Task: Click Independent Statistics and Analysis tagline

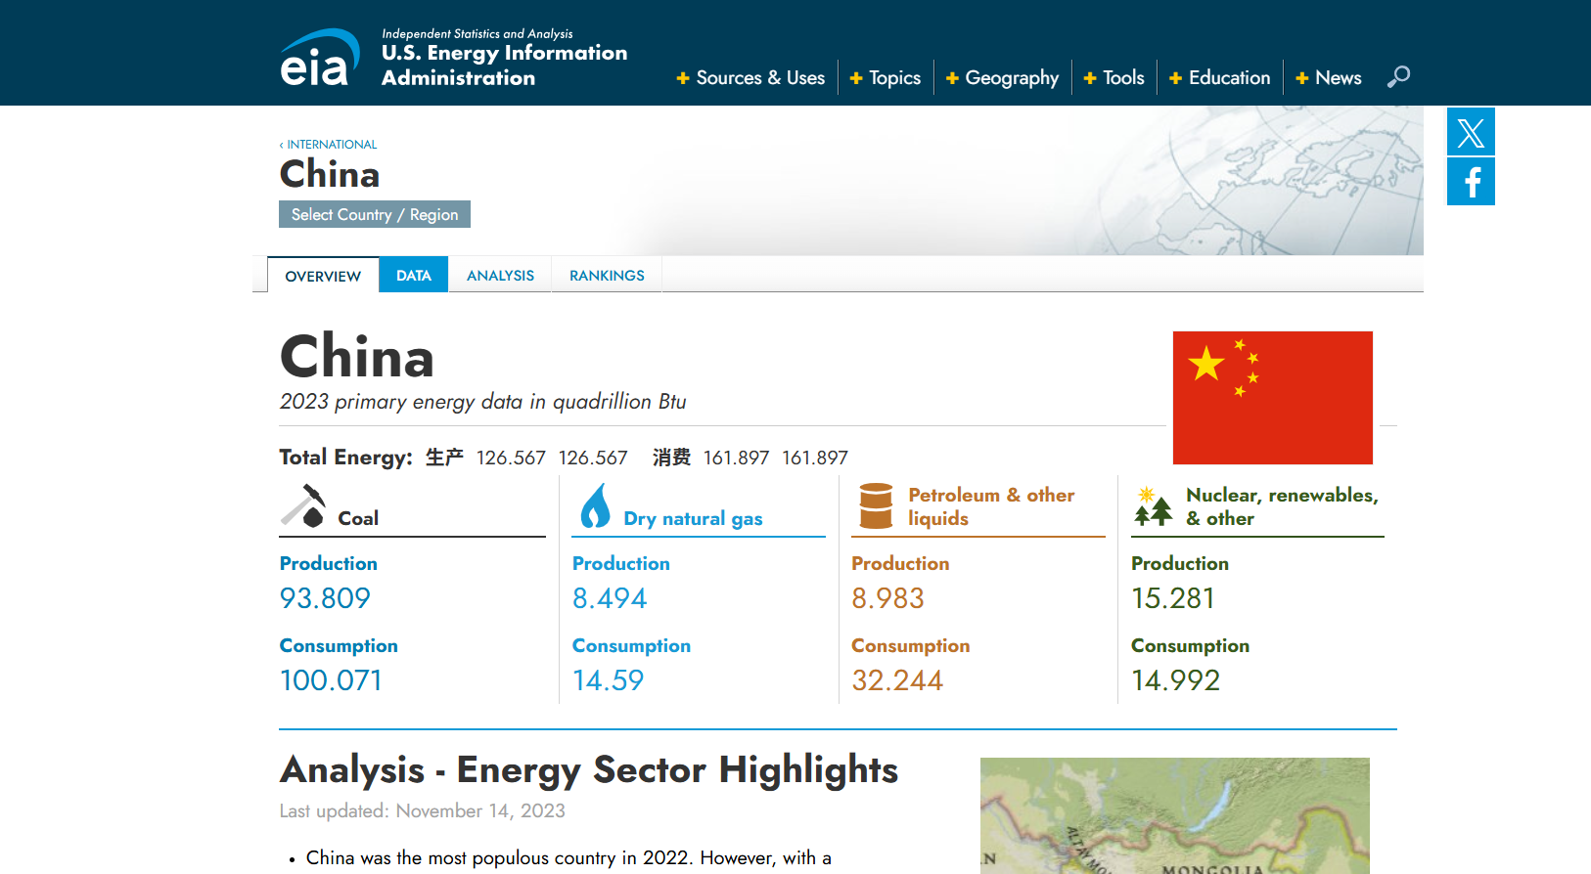Action: (x=477, y=33)
